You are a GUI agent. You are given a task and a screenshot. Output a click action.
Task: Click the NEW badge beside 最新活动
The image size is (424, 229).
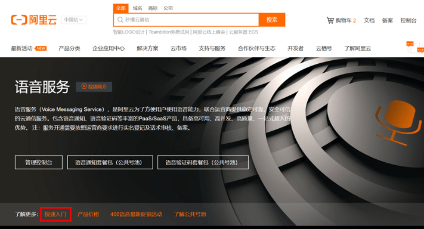point(41,48)
